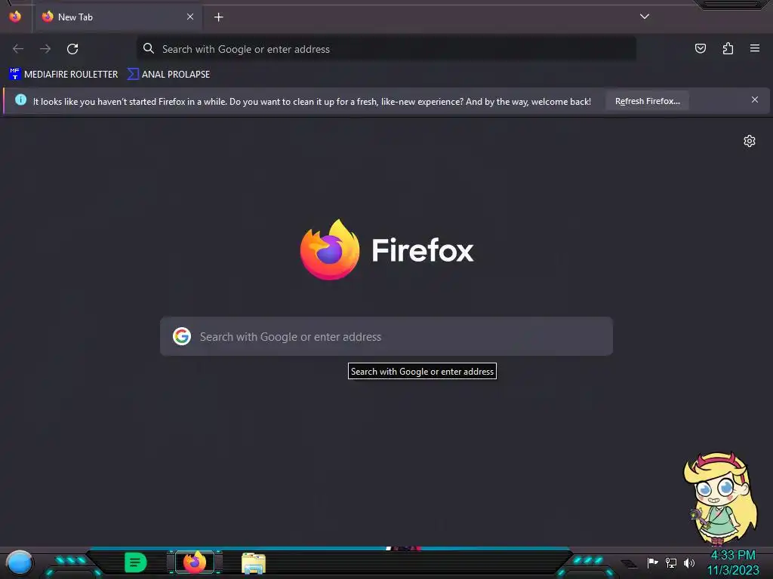Open the green notes app on the taskbar
The height and width of the screenshot is (579, 773).
[136, 562]
